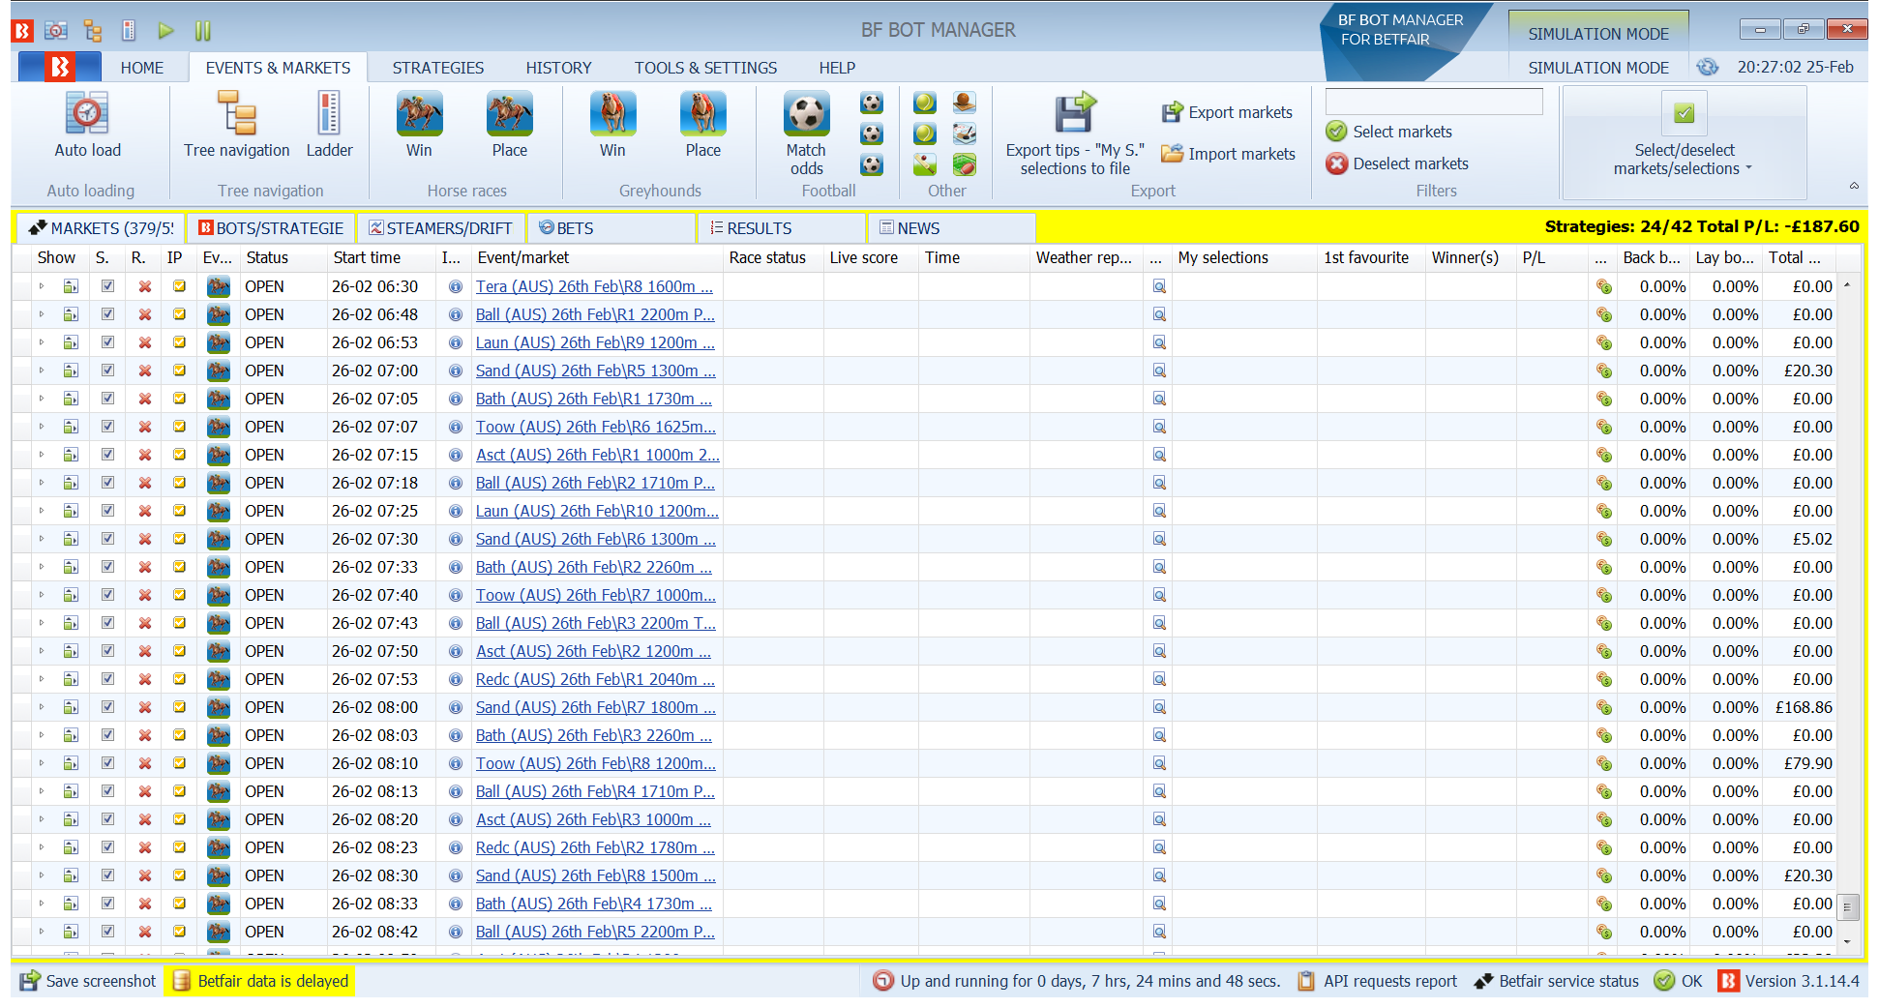Click Deselect markets filter button
Screen dimensions: 1879x1008
[1397, 163]
